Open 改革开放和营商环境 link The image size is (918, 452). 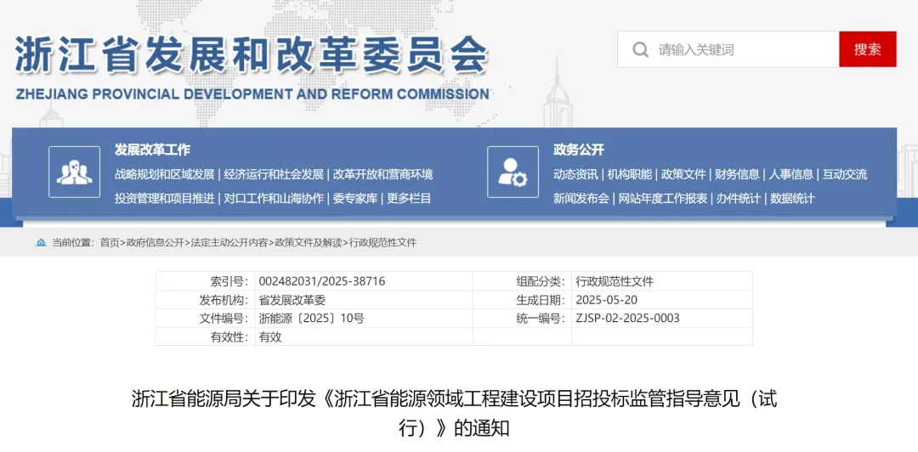coord(382,174)
